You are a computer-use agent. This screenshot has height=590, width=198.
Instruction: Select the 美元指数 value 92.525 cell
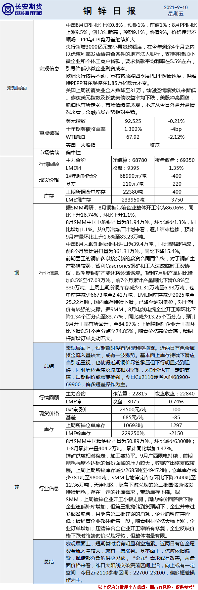(x=133, y=121)
